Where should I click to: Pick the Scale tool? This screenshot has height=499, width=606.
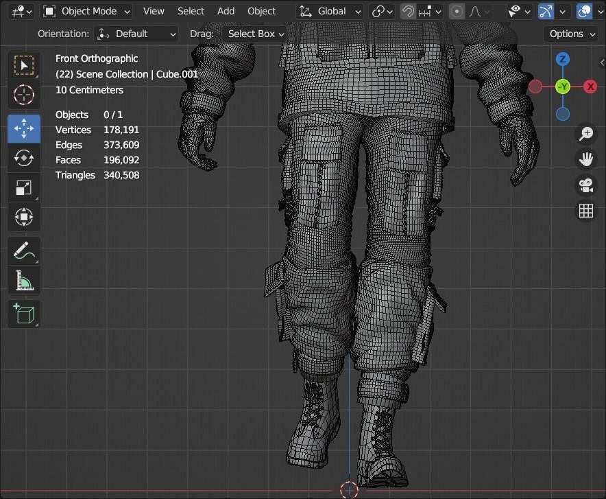pos(24,187)
